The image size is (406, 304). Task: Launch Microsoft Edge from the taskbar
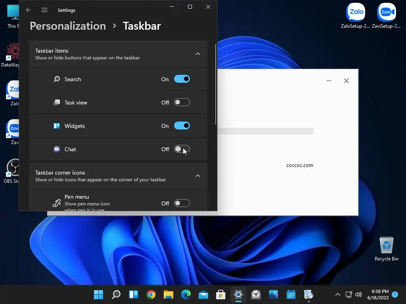(186, 294)
